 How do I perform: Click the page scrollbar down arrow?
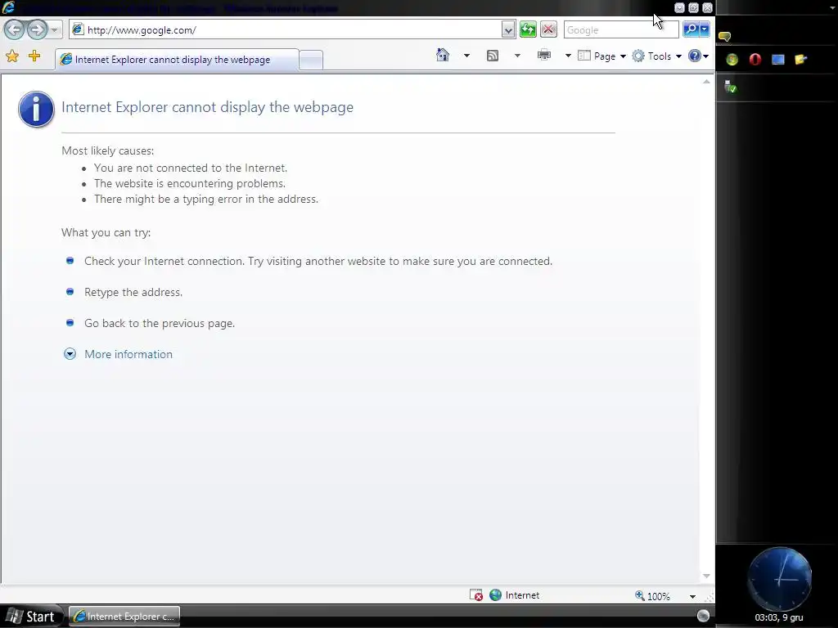pos(706,576)
